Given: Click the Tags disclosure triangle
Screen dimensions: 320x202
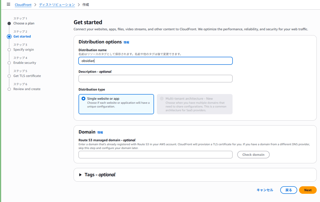Looking at the screenshot, I should point(80,175).
